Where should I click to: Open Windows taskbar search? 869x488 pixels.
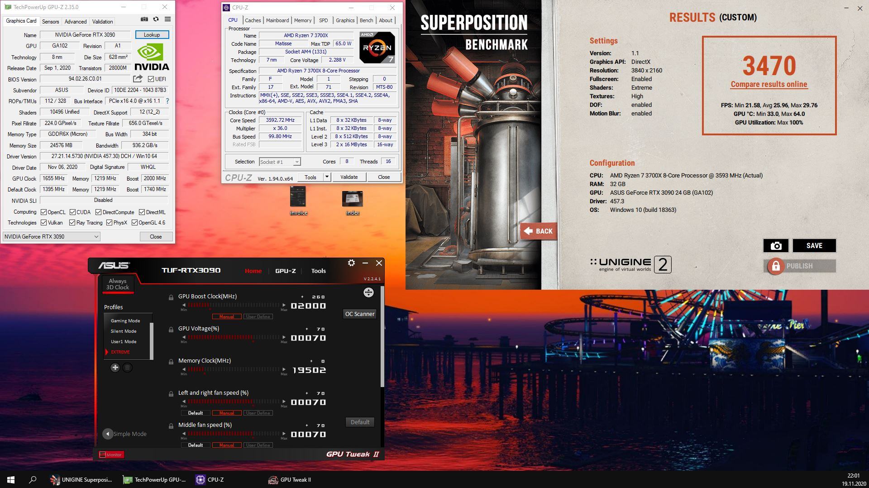[x=33, y=479]
